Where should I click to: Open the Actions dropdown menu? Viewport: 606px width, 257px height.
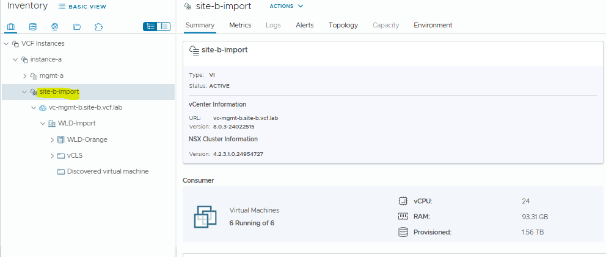287,6
